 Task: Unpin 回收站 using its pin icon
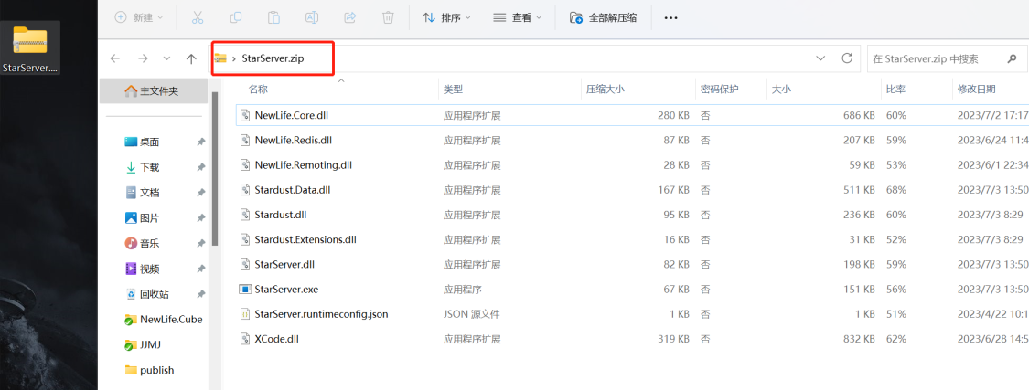click(x=201, y=294)
